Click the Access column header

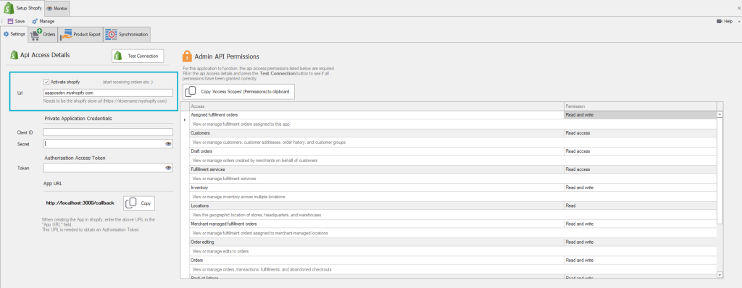point(377,106)
